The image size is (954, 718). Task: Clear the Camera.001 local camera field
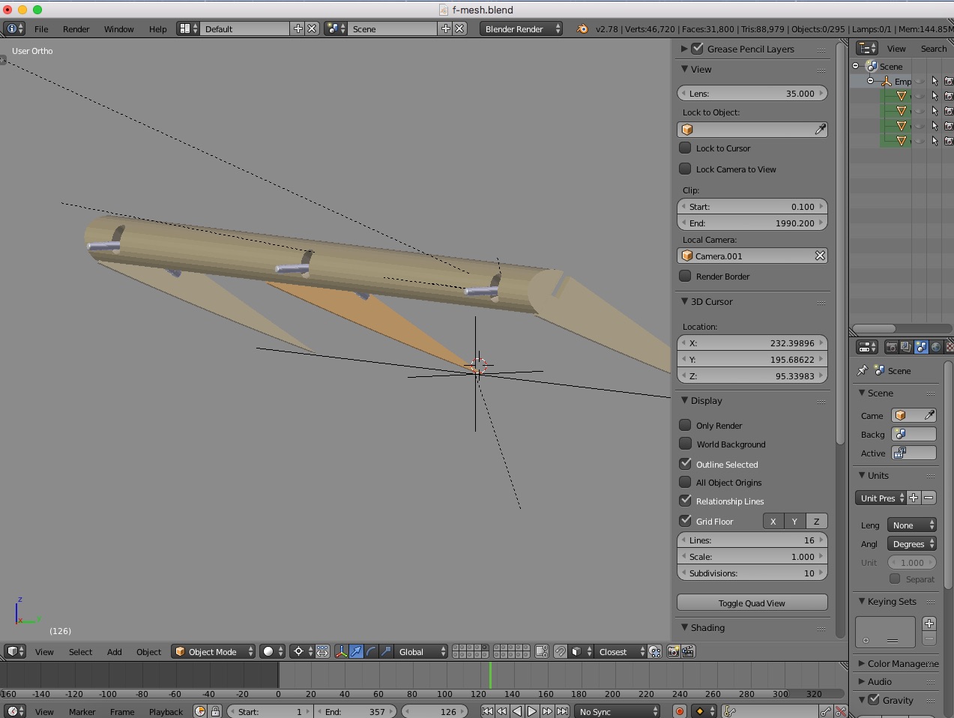point(820,256)
